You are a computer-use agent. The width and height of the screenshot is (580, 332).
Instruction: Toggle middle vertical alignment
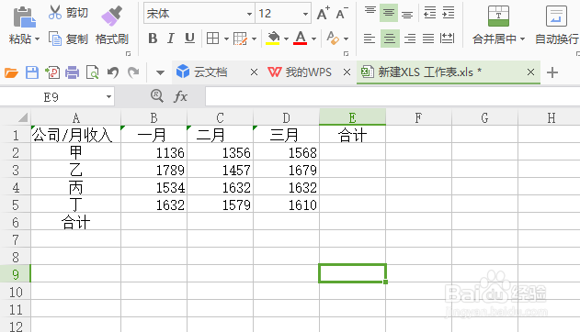[x=389, y=13]
